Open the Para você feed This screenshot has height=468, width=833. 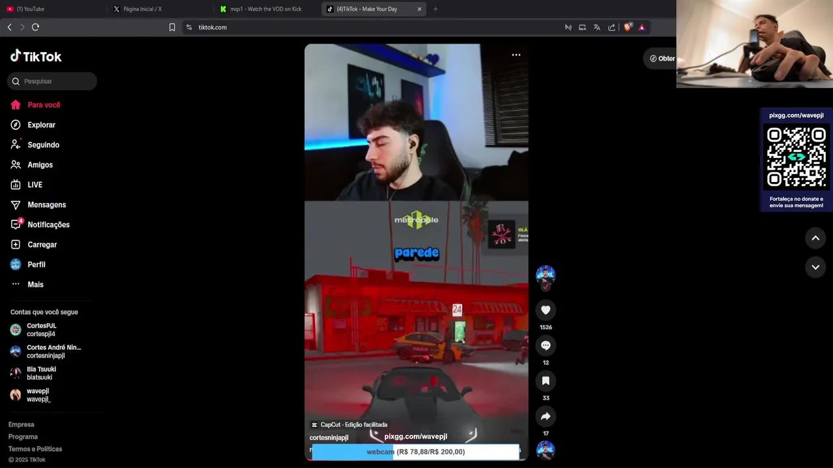click(36, 105)
